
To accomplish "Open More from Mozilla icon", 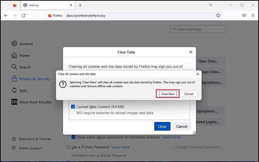I will coord(14,102).
